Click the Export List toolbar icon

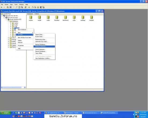tap(22, 7)
